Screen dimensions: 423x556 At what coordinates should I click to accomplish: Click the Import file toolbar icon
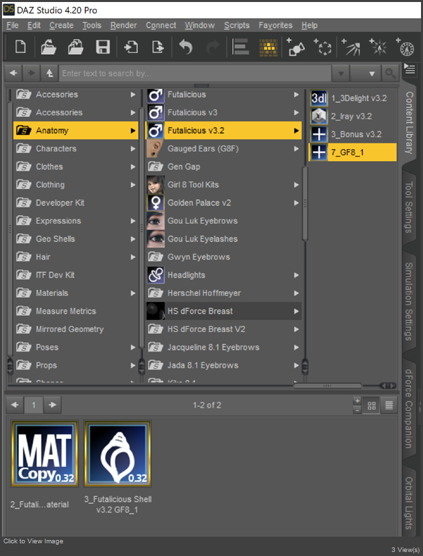[131, 47]
